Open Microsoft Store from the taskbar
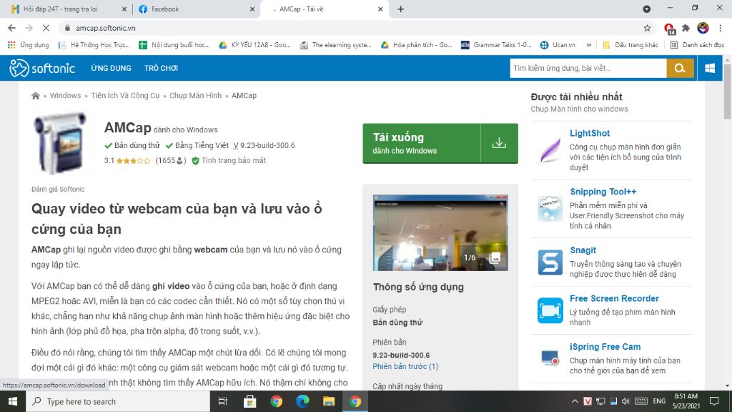Viewport: 732px width, 412px height. [249, 401]
